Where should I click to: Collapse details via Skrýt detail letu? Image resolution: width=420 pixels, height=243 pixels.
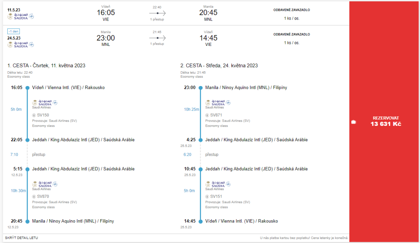pos(21,238)
